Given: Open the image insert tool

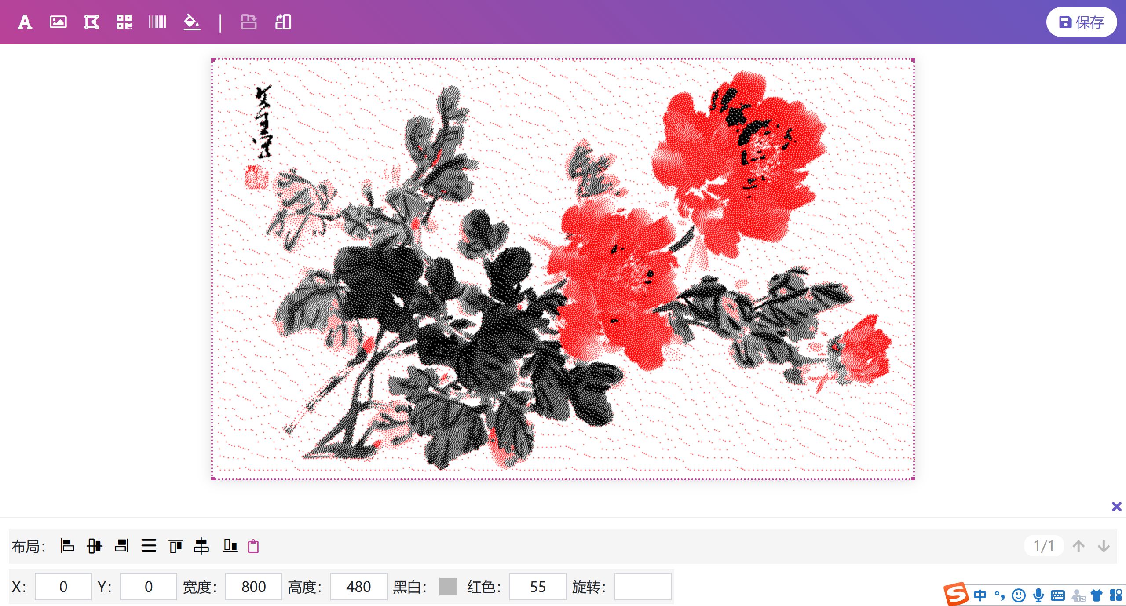Looking at the screenshot, I should (x=58, y=22).
